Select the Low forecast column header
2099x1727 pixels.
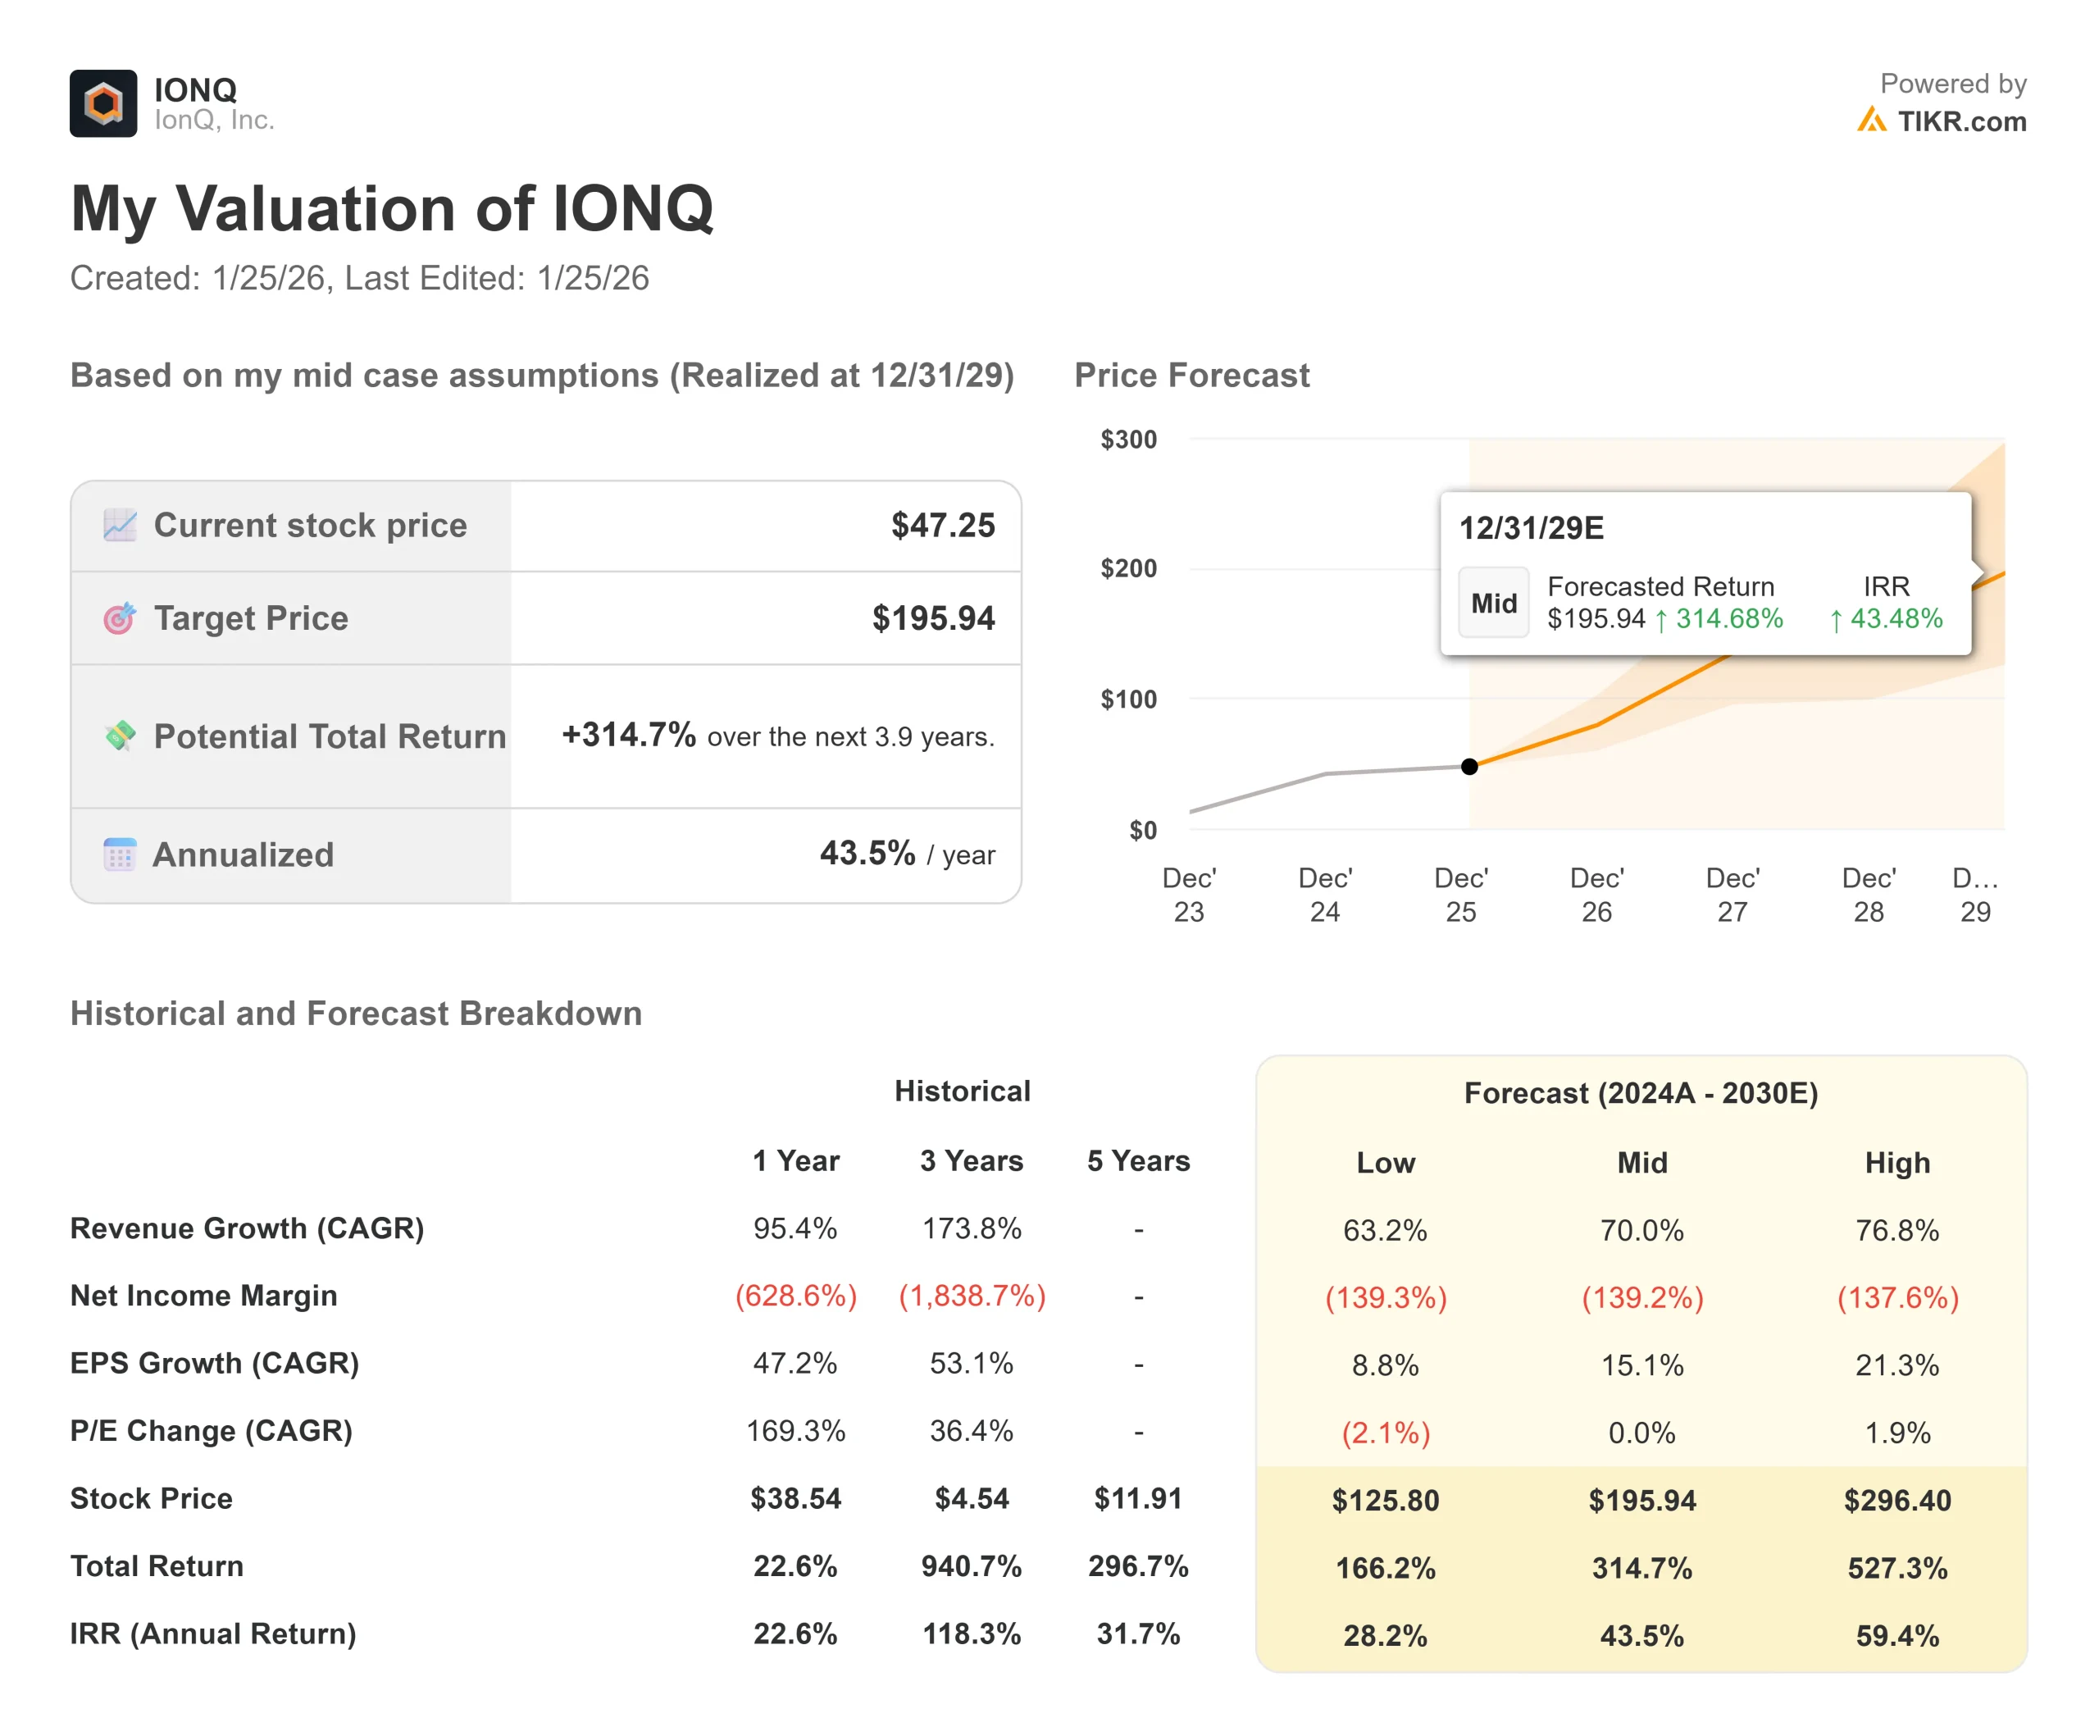pos(1385,1162)
